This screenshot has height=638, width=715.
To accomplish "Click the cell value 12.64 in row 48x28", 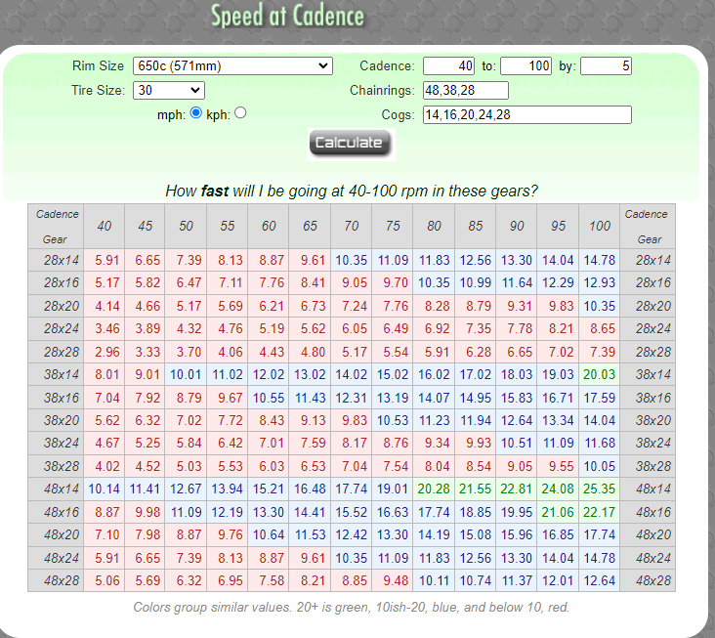I will click(x=599, y=580).
